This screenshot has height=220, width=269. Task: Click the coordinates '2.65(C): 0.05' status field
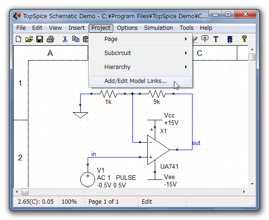coord(36,202)
